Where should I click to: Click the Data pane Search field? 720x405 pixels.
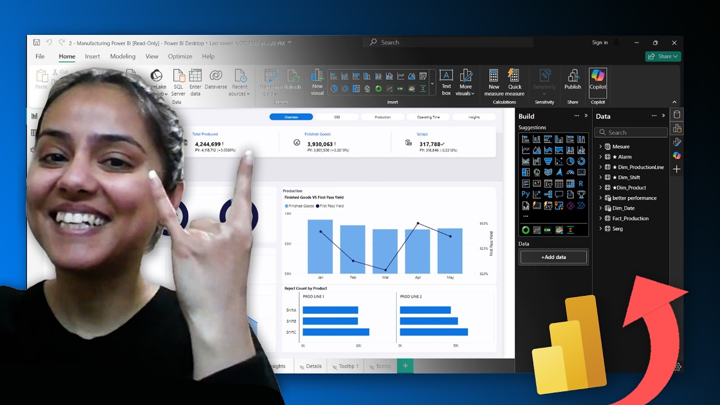point(631,132)
